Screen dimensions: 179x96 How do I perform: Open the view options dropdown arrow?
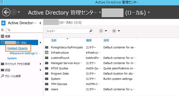click(x=106, y=31)
